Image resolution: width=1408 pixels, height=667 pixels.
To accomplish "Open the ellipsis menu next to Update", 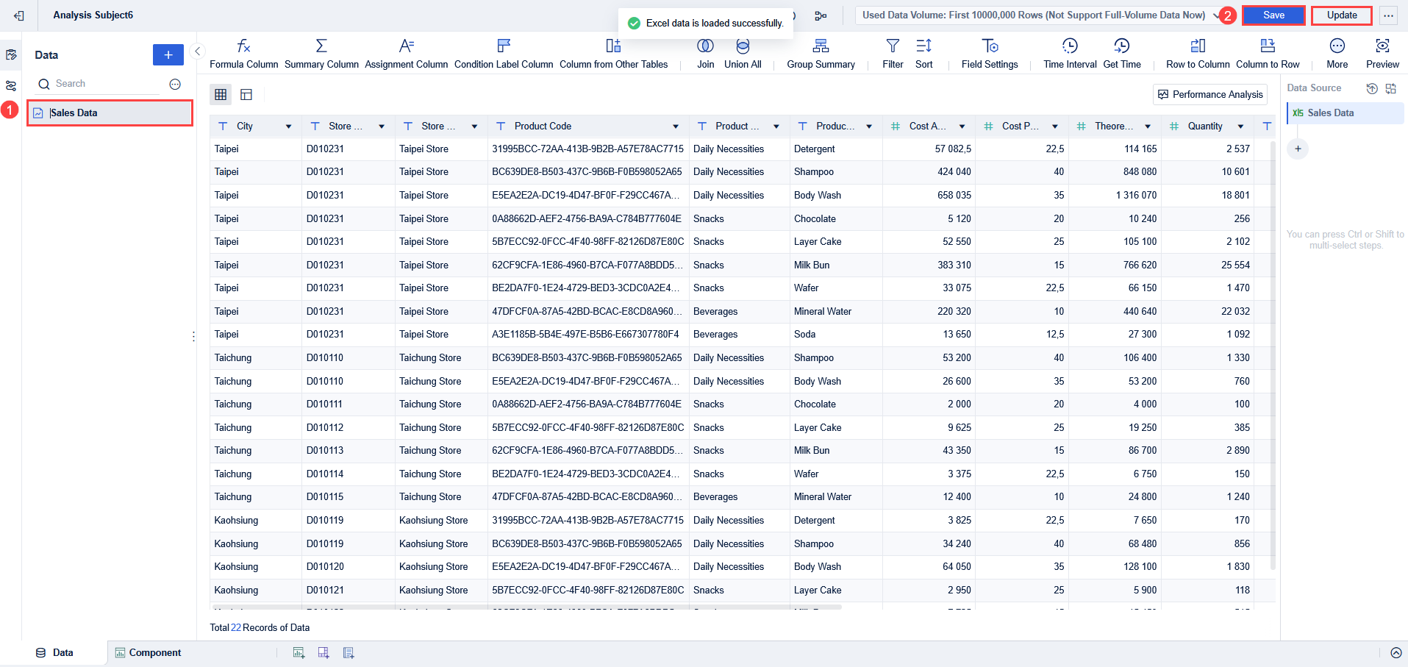I will (1388, 15).
